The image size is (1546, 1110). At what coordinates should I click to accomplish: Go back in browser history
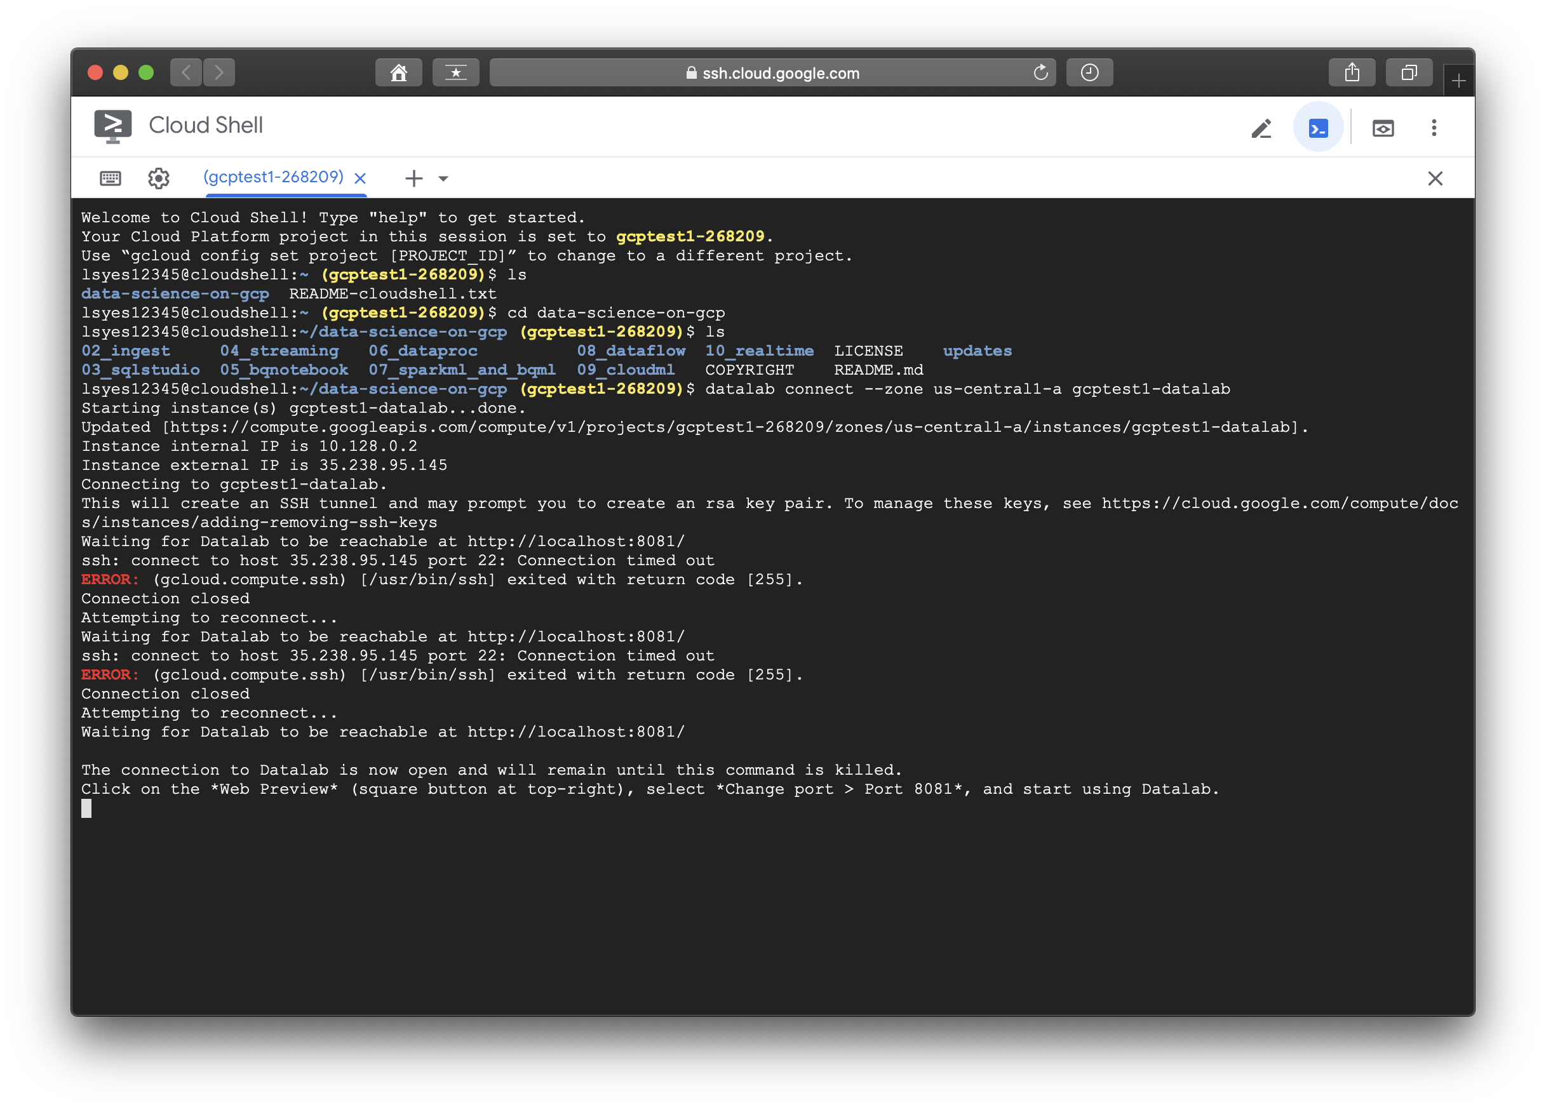coord(186,72)
